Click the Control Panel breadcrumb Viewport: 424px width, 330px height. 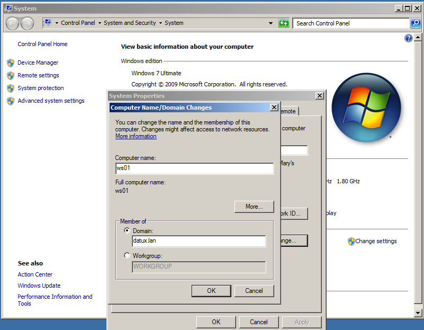78,23
